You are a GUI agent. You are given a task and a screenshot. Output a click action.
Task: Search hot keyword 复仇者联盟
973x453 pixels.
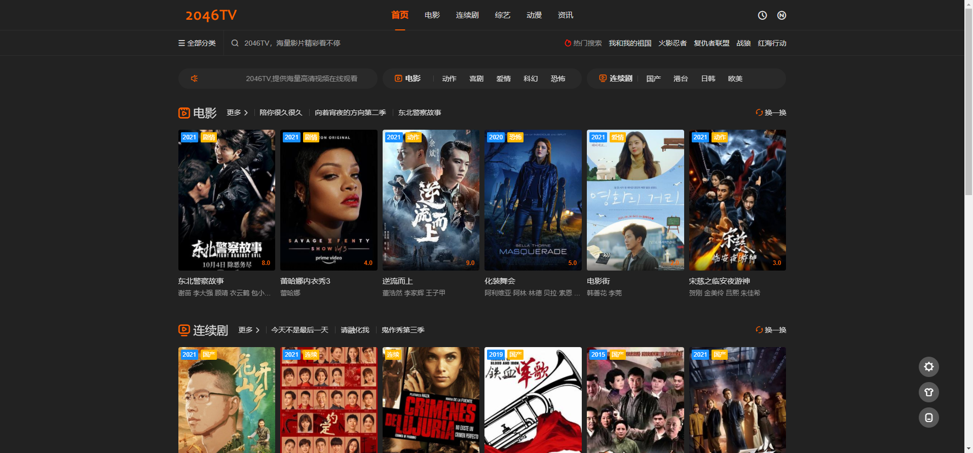click(712, 43)
